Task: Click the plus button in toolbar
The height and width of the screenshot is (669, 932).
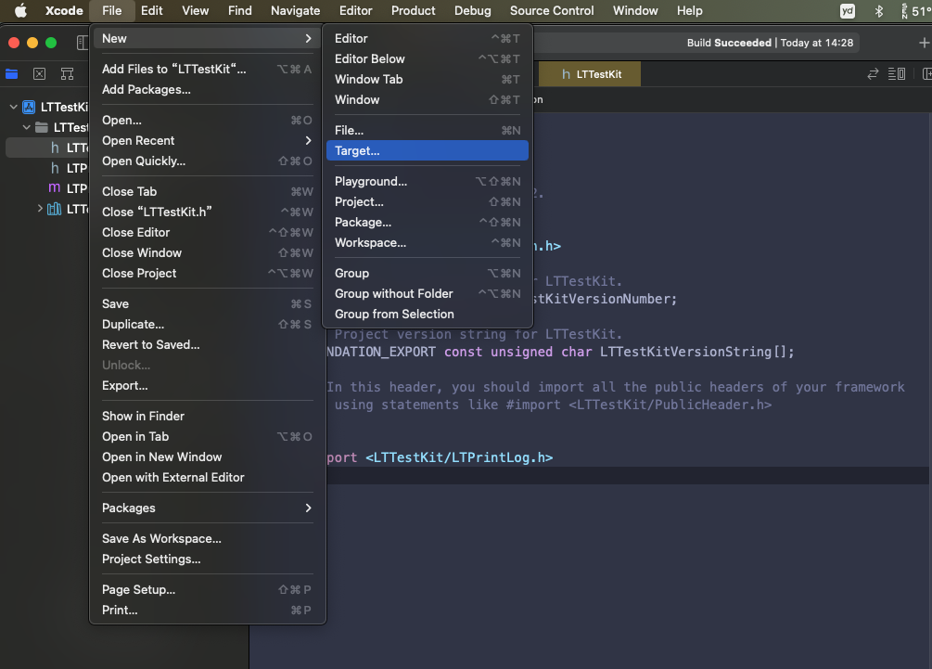Action: (924, 43)
